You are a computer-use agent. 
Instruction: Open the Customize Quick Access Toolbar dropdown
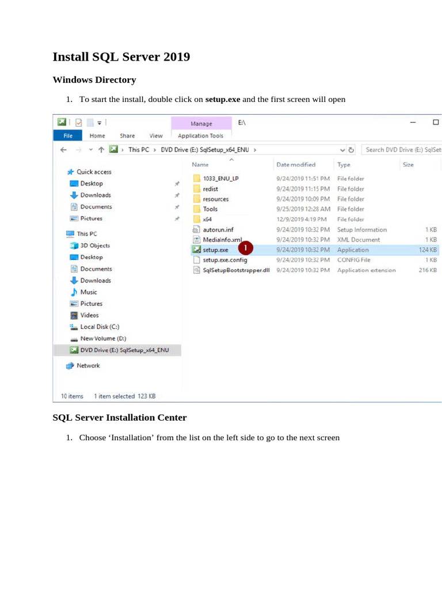coord(100,123)
